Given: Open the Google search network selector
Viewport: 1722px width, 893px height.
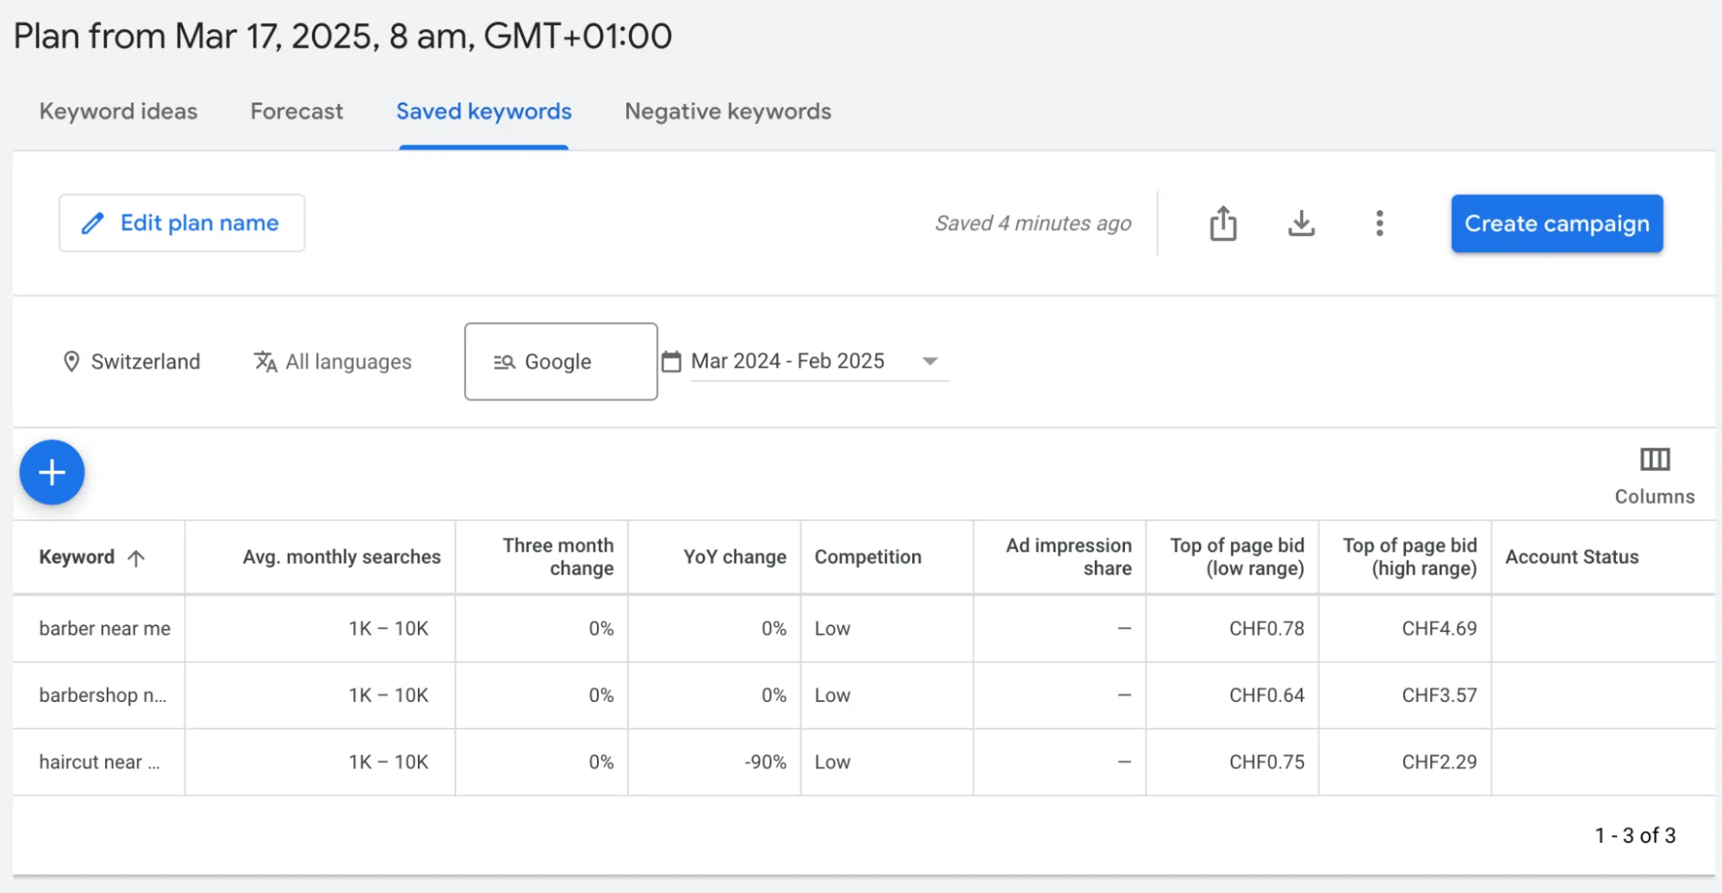Looking at the screenshot, I should click(x=559, y=361).
